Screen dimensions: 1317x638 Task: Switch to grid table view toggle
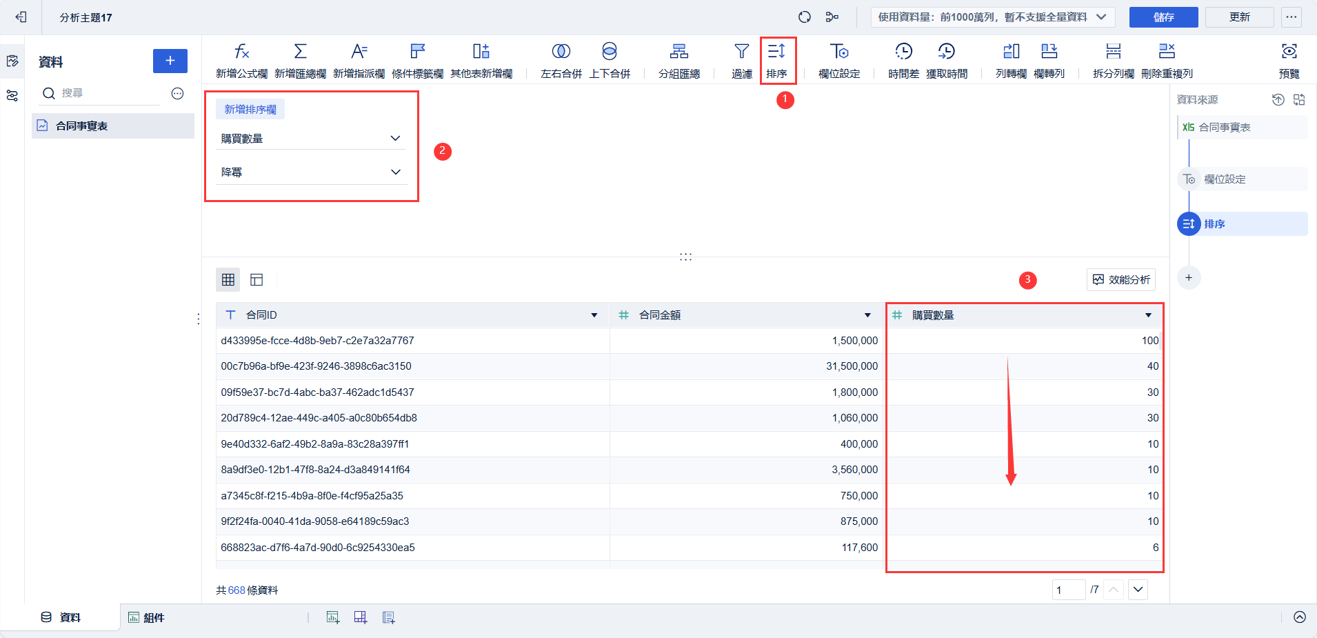pos(228,279)
